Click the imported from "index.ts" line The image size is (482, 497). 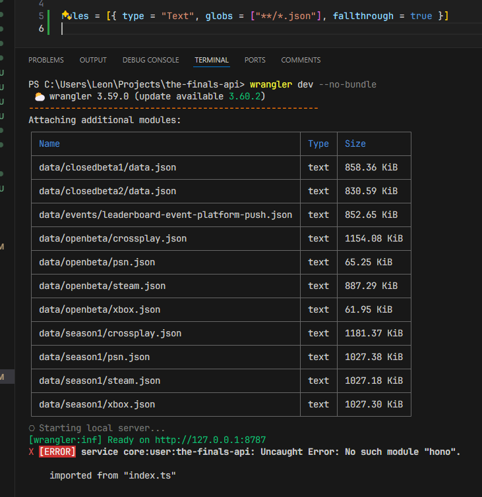click(x=113, y=475)
